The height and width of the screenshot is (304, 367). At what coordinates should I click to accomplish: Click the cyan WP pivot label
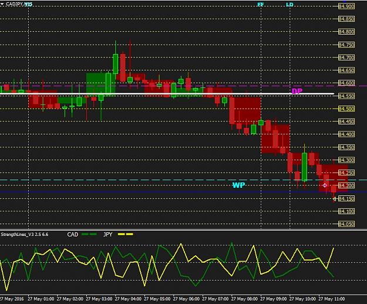(238, 185)
